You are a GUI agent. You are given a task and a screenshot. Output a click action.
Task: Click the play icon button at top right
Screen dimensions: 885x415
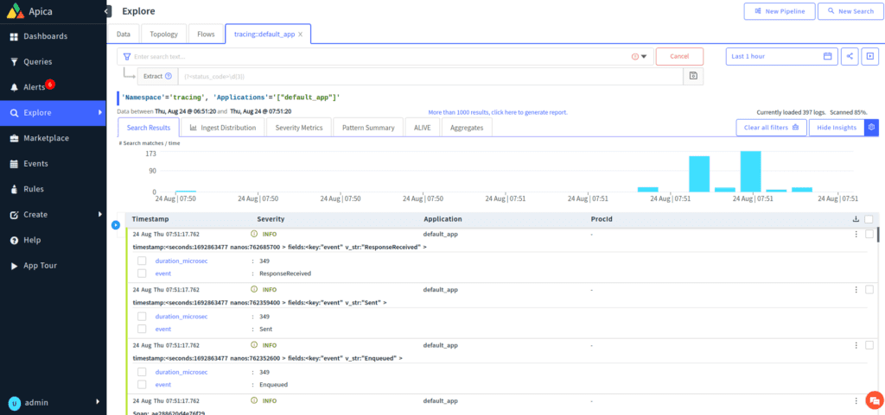[870, 56]
